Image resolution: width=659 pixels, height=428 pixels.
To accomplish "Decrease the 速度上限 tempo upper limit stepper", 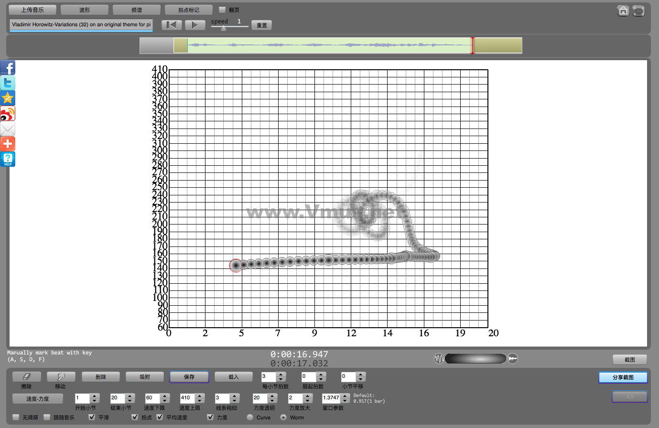I will click(200, 401).
